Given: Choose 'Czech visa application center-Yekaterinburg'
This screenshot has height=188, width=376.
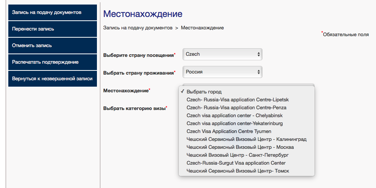Looking at the screenshot, I should click(x=235, y=124).
